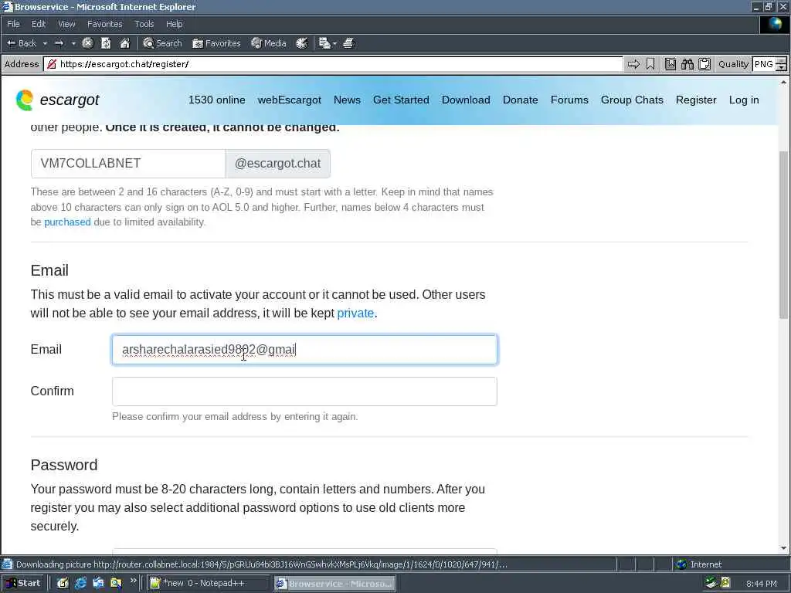Click the Mail toolbar icon
Screen dimensions: 791x593
324,43
